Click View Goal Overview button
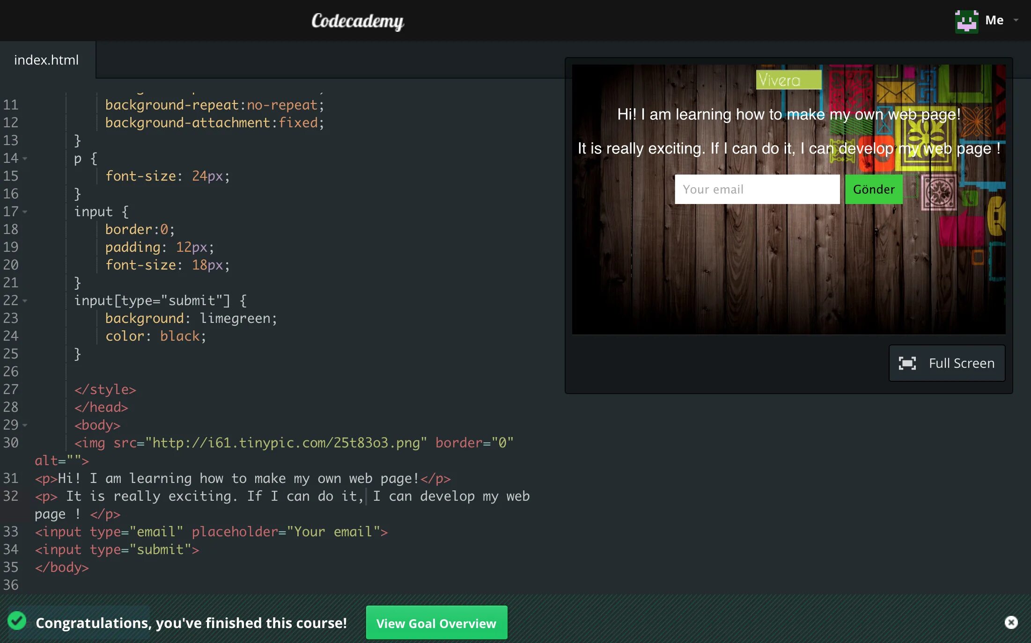Image resolution: width=1031 pixels, height=643 pixels. [x=436, y=623]
